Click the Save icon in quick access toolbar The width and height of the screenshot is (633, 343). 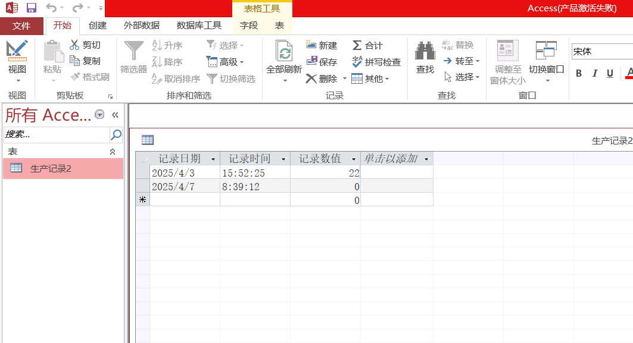tap(32, 8)
